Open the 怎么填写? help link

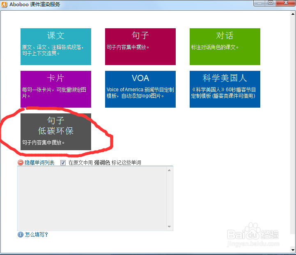coord(36,235)
